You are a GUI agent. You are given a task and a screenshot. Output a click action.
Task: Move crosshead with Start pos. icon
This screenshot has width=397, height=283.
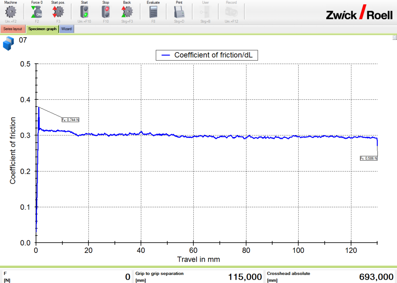tap(58, 12)
